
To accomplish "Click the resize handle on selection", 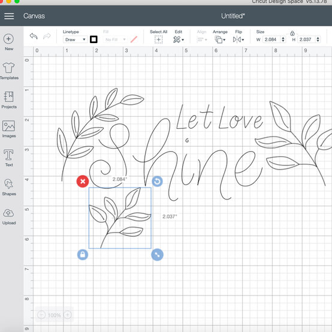I will click(x=158, y=255).
